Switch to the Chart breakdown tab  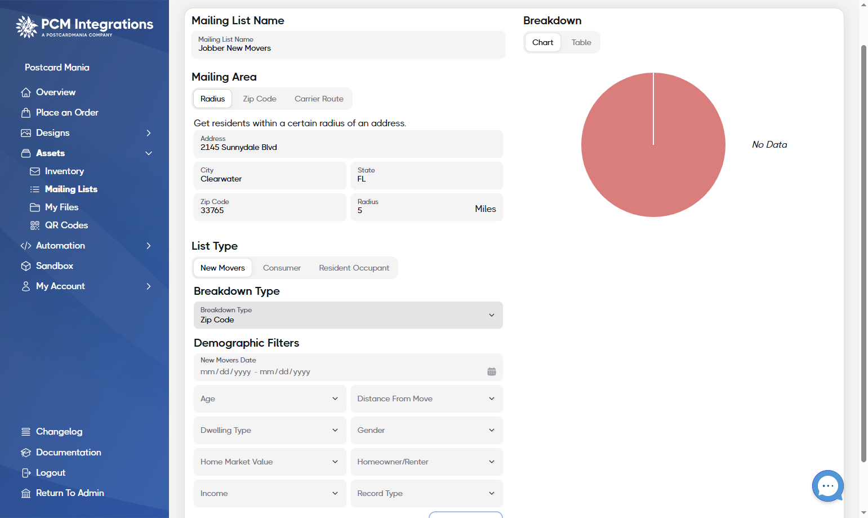coord(542,42)
